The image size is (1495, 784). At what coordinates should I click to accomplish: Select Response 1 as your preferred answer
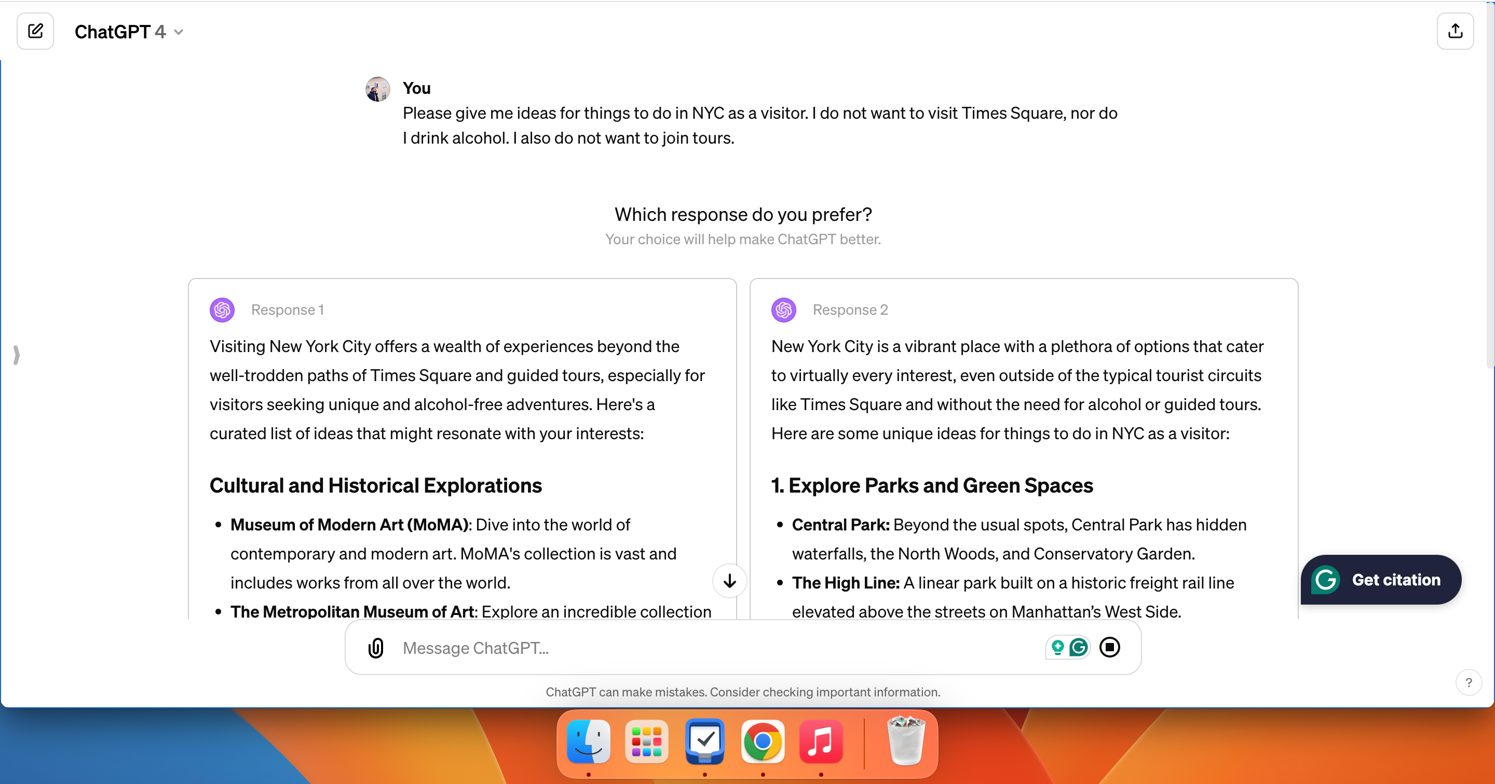[461, 452]
